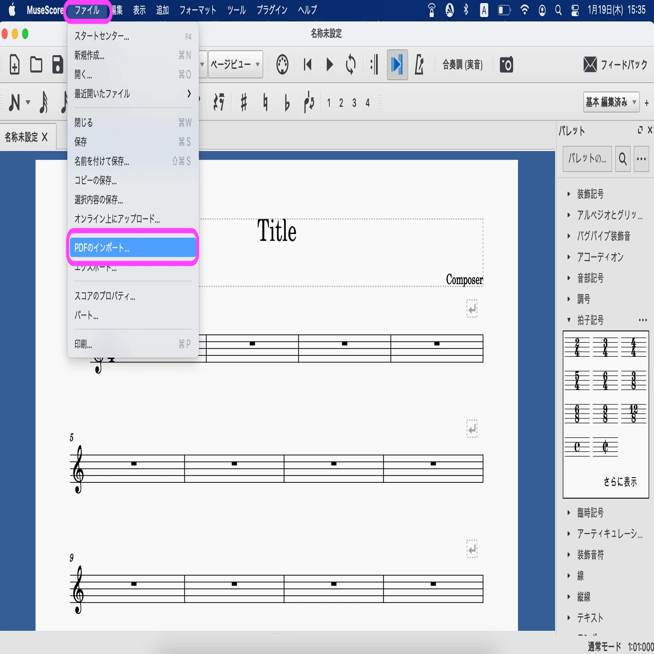Click the palette search magnifier icon

(x=622, y=159)
